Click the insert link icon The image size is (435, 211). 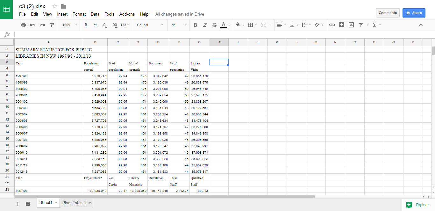pyautogui.click(x=332, y=25)
